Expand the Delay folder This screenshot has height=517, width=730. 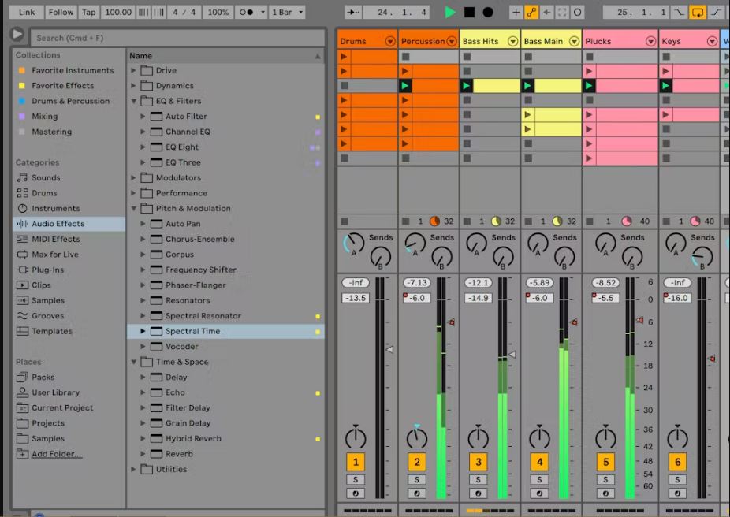143,377
